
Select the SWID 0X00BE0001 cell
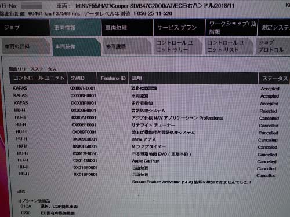pos(83,95)
